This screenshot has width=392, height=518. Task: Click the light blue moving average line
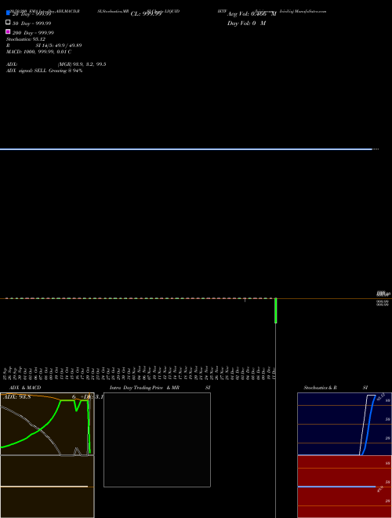pyautogui.click(x=186, y=149)
